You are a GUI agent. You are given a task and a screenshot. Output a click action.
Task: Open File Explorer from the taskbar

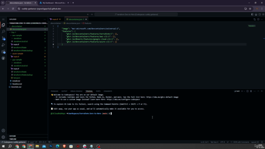click(37, 146)
